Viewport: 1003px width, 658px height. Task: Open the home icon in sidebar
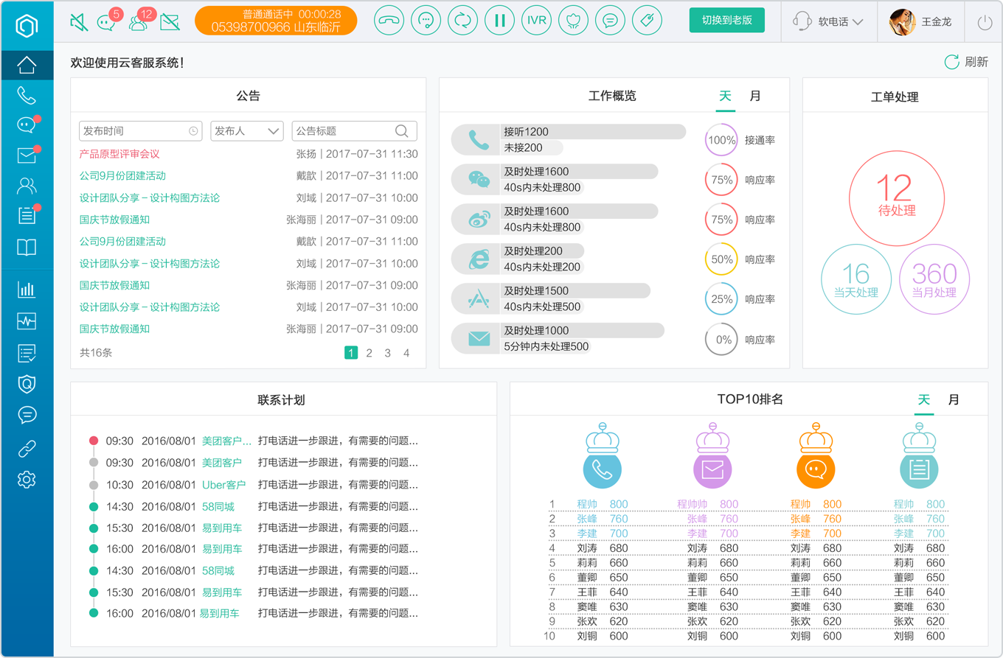[x=27, y=65]
